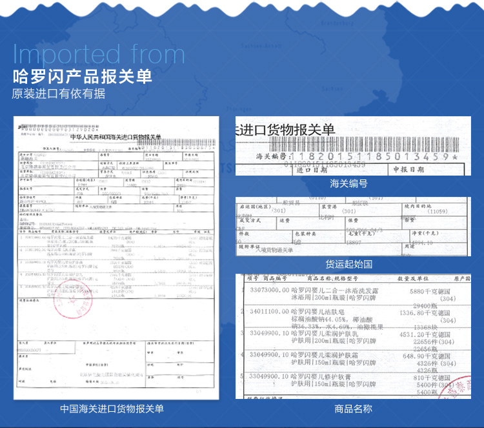Click the heading '哈罗闪产品报关单'
484x428 pixels.
(83, 77)
